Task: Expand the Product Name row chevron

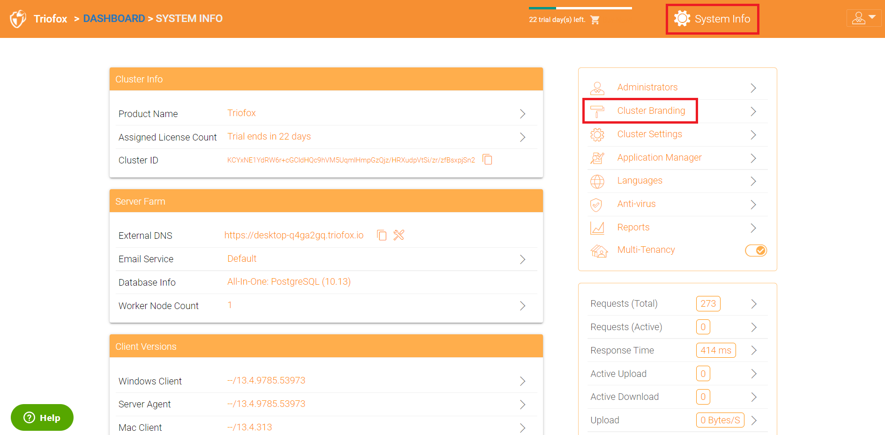Action: pos(523,114)
